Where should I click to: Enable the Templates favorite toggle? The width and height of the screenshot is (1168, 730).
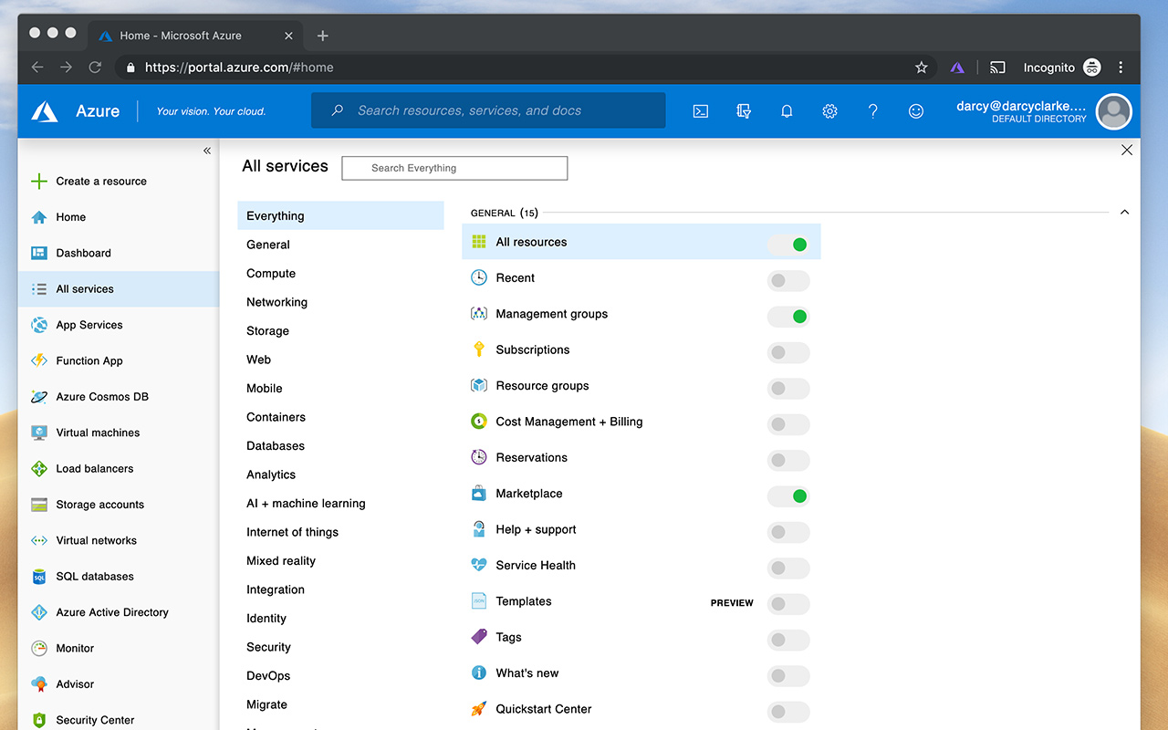pos(788,604)
